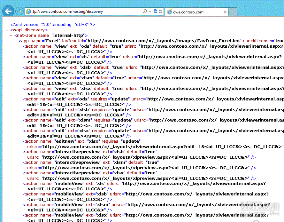Viewport: 284px width, 222px height.
Task: Click the view action line for ext ods
Action: pos(153,46)
